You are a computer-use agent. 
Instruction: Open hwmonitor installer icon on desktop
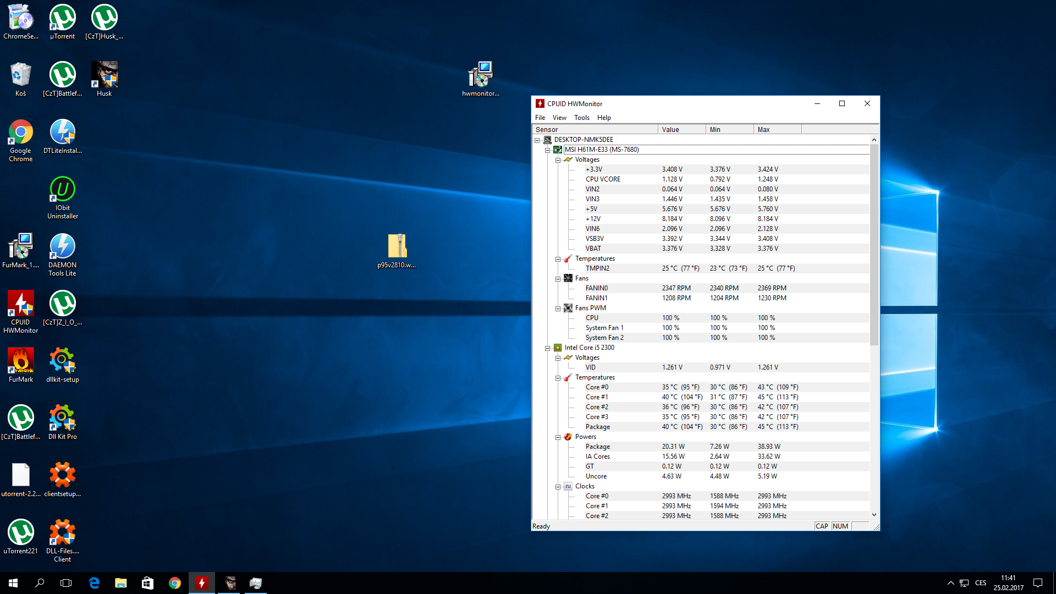(x=480, y=75)
